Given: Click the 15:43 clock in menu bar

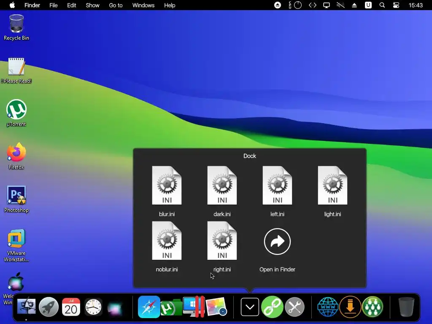Looking at the screenshot, I should pyautogui.click(x=416, y=5).
